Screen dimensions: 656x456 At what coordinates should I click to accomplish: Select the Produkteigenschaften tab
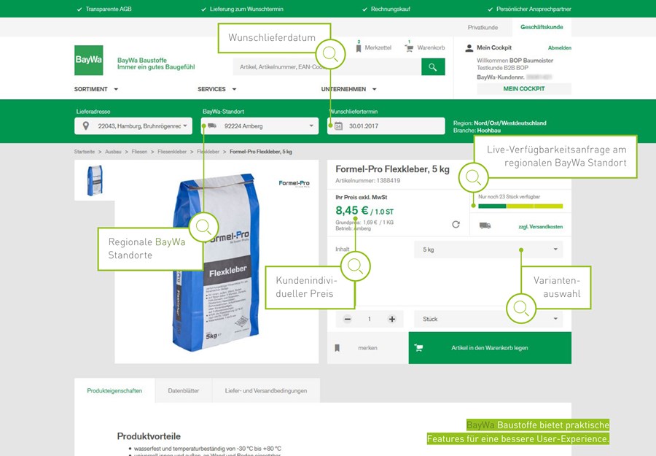114,390
